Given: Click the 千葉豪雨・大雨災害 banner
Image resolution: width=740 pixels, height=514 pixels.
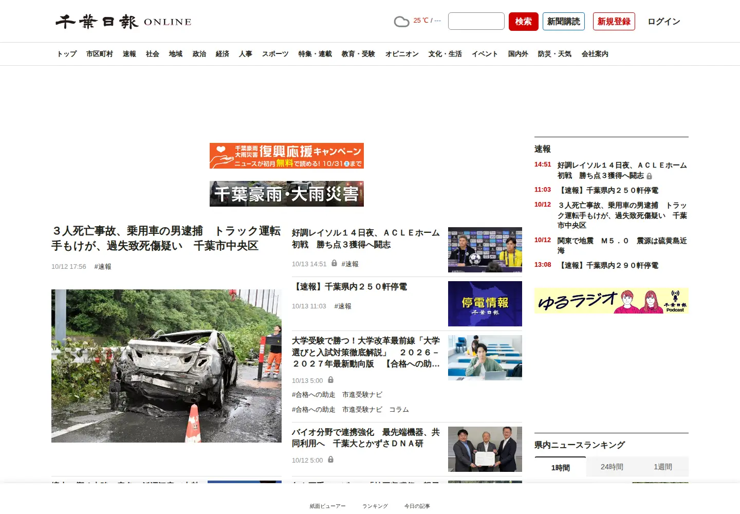Looking at the screenshot, I should pos(287,194).
